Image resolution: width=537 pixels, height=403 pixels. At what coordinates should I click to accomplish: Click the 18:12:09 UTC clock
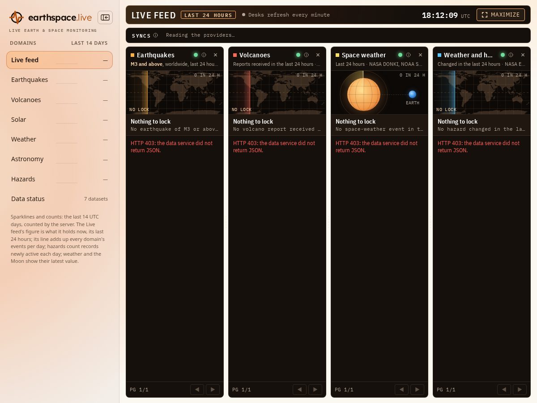[x=446, y=15]
